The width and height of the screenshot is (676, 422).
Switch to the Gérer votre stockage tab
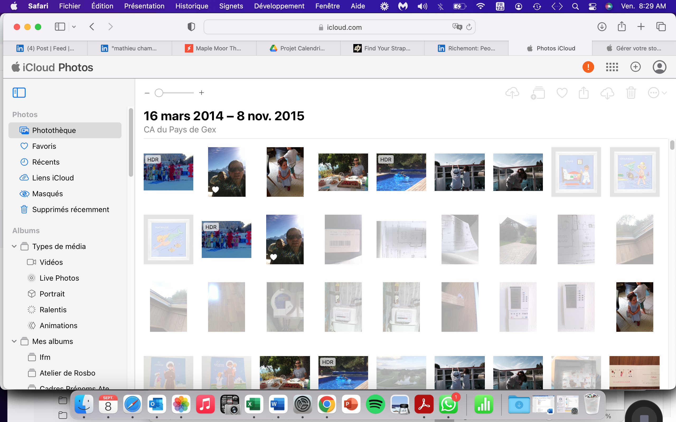pos(633,48)
